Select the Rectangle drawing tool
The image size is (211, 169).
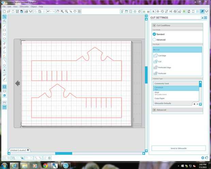tap(4, 30)
